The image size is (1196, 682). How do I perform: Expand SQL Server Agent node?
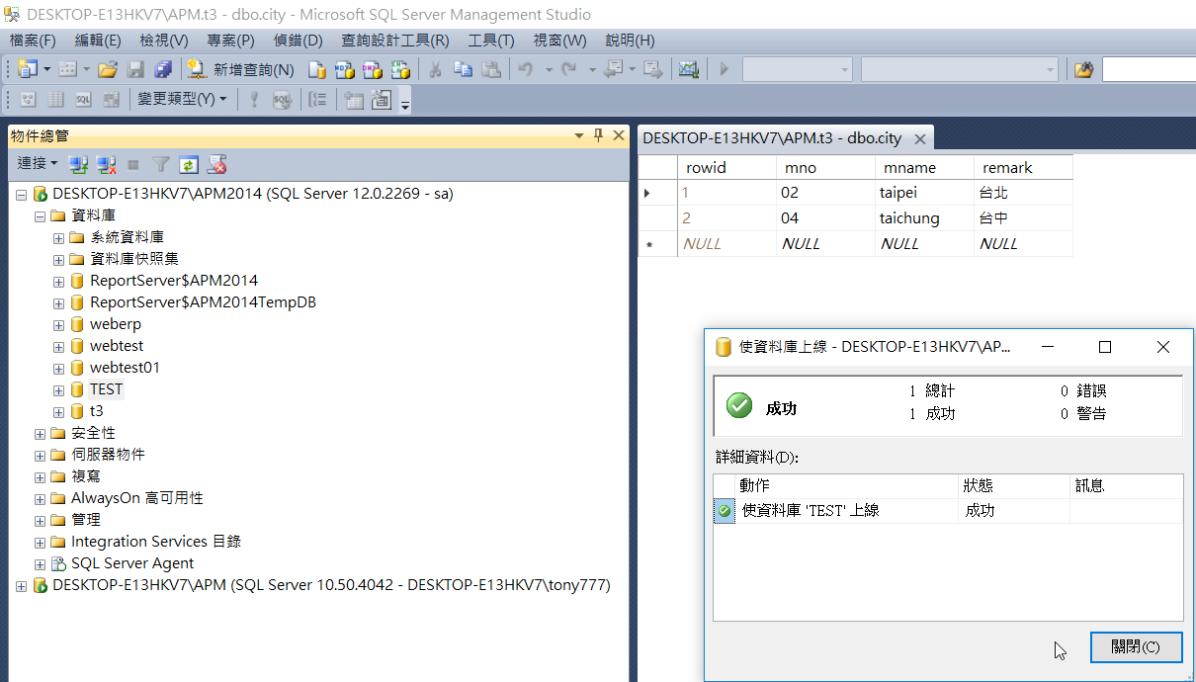pyautogui.click(x=41, y=563)
